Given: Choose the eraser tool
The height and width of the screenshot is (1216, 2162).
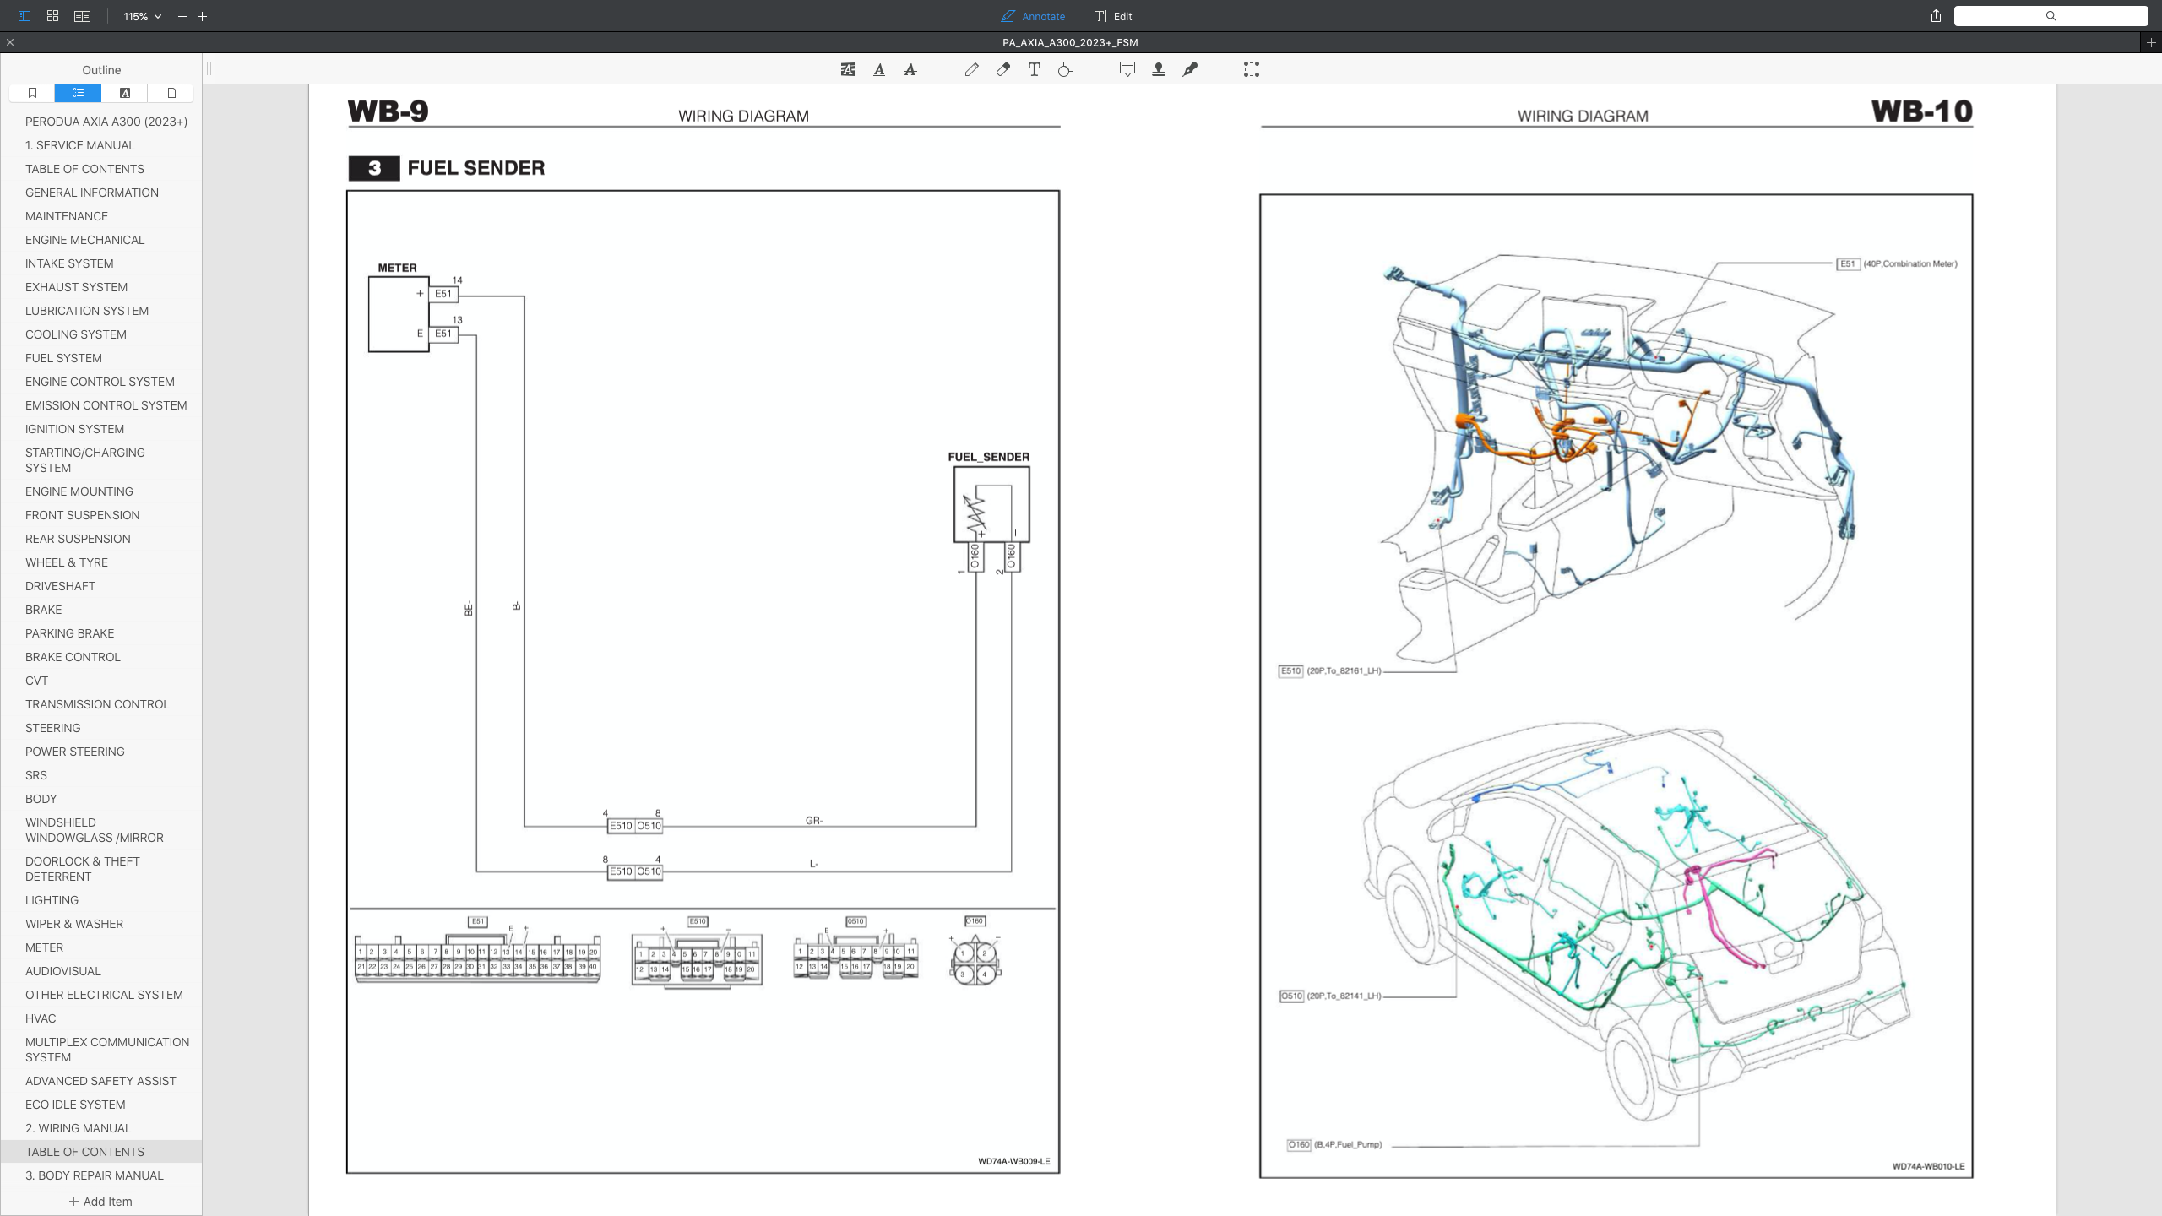Looking at the screenshot, I should click(x=1002, y=70).
